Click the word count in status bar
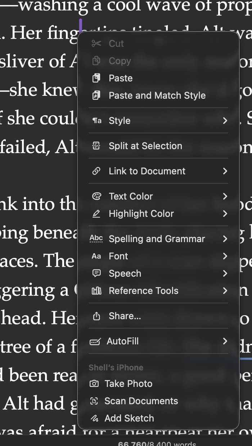 click(x=157, y=443)
